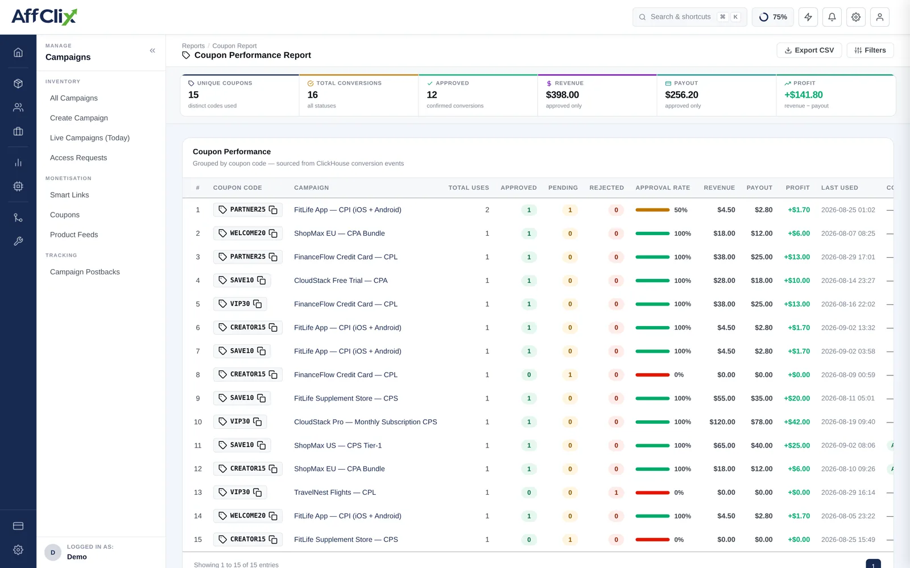The height and width of the screenshot is (568, 910).
Task: Click the Profit +$141.80 summary card
Action: tap(835, 95)
